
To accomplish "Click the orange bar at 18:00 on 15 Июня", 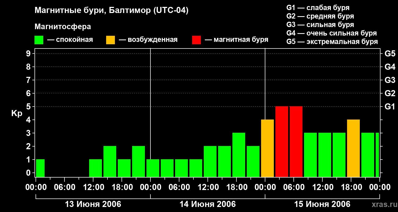I will pos(353,148).
